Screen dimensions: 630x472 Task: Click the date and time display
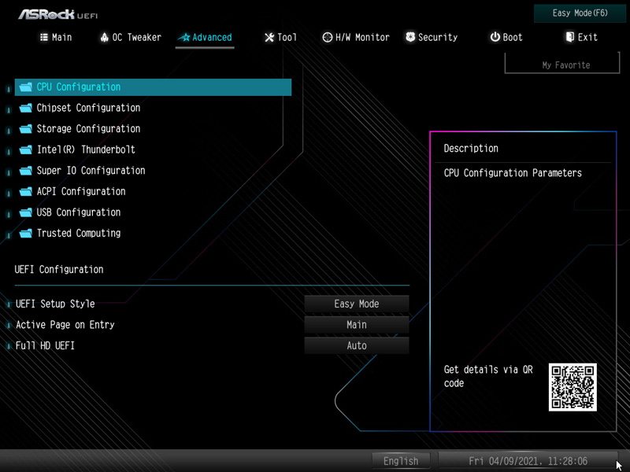[x=528, y=461]
